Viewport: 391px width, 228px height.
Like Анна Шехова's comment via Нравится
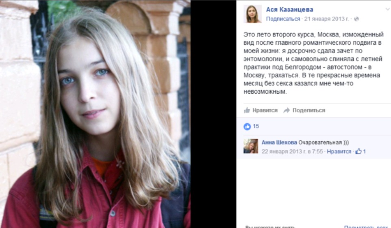[x=339, y=151]
